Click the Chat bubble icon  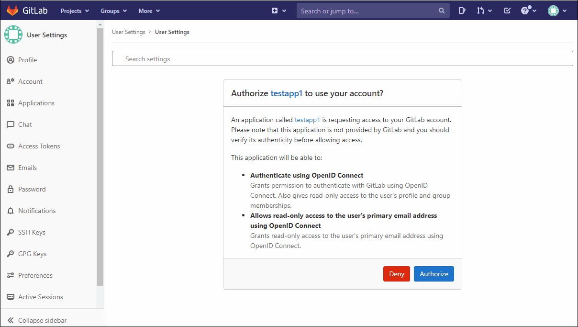[x=11, y=124]
